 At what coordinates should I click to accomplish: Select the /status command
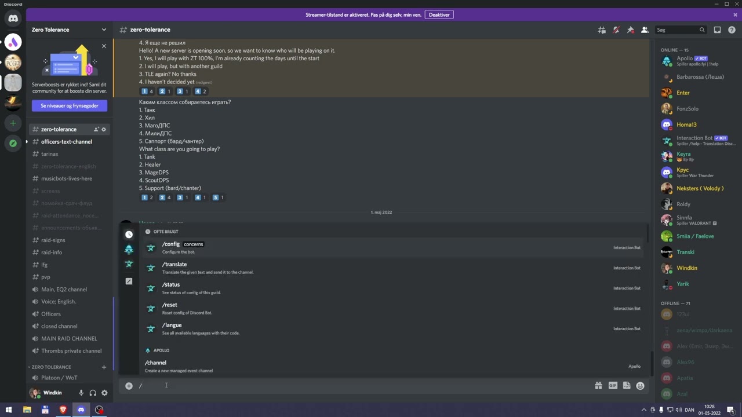171,285
